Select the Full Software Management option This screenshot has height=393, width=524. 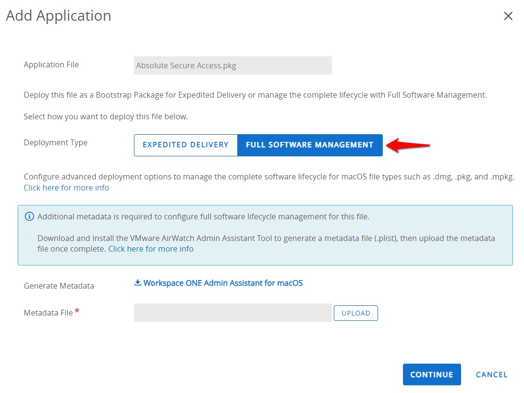coord(310,145)
